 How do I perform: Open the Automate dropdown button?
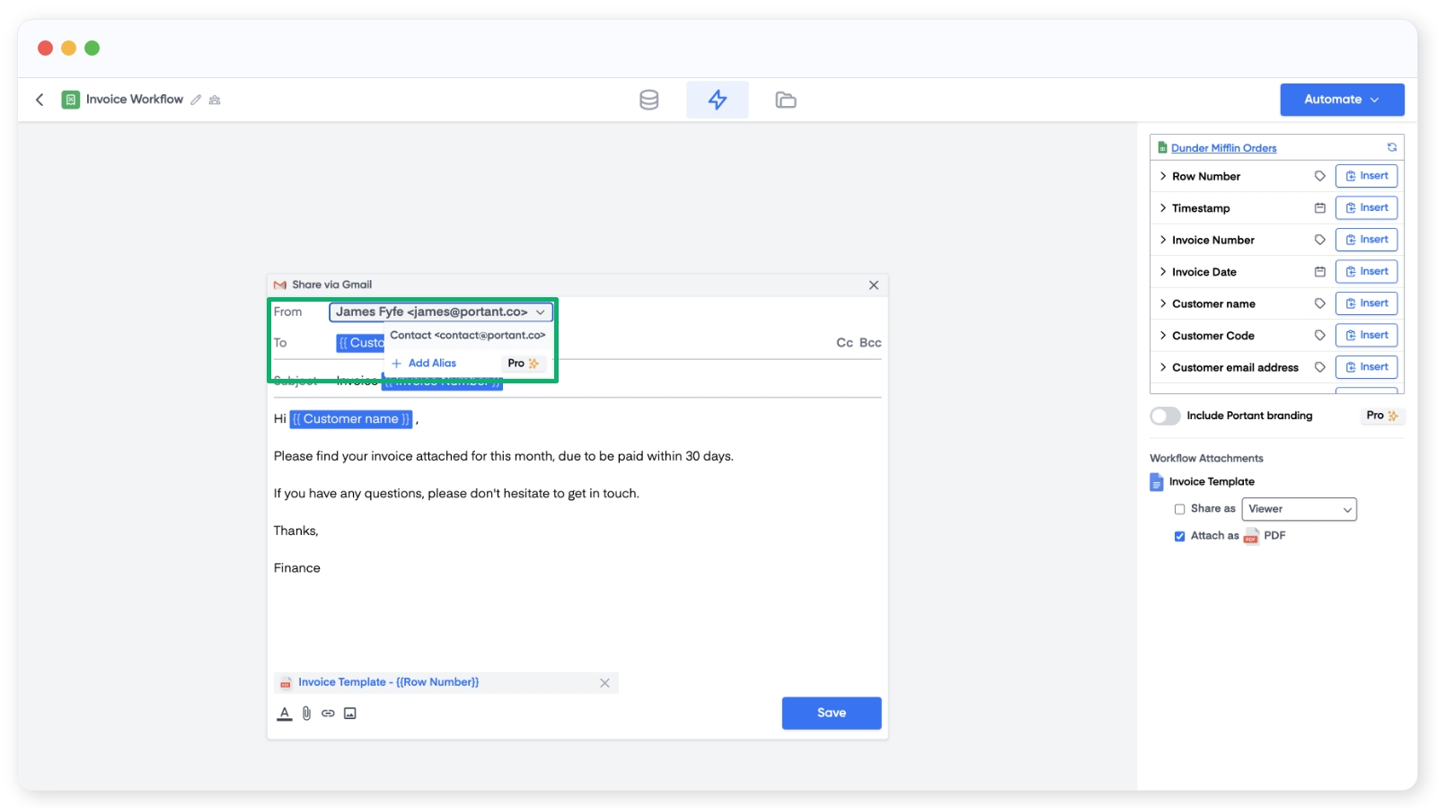[1341, 100]
